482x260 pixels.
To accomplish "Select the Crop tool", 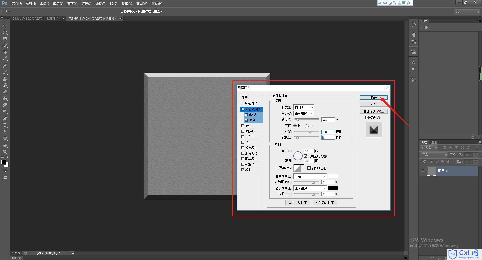I will pyautogui.click(x=5, y=52).
